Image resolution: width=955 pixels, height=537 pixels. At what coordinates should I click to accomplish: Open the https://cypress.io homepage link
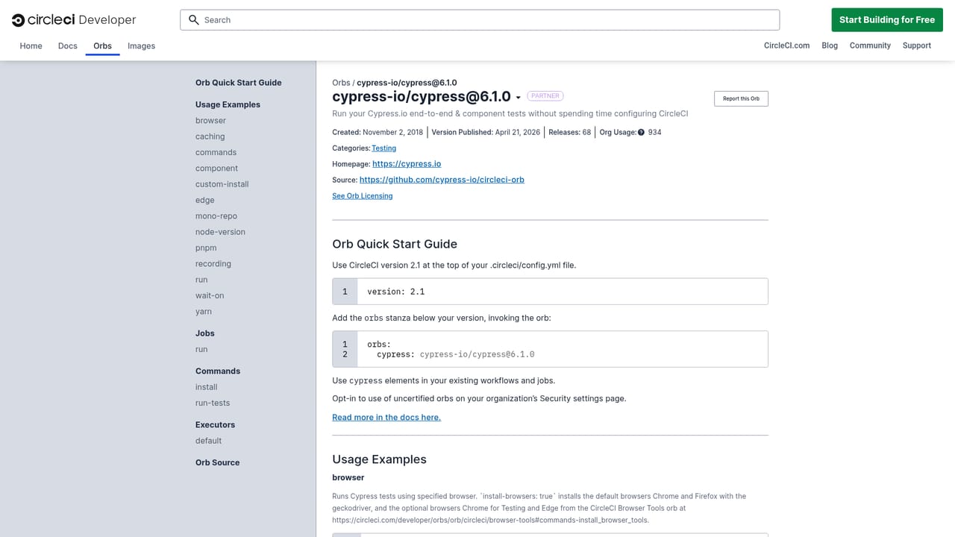click(407, 164)
